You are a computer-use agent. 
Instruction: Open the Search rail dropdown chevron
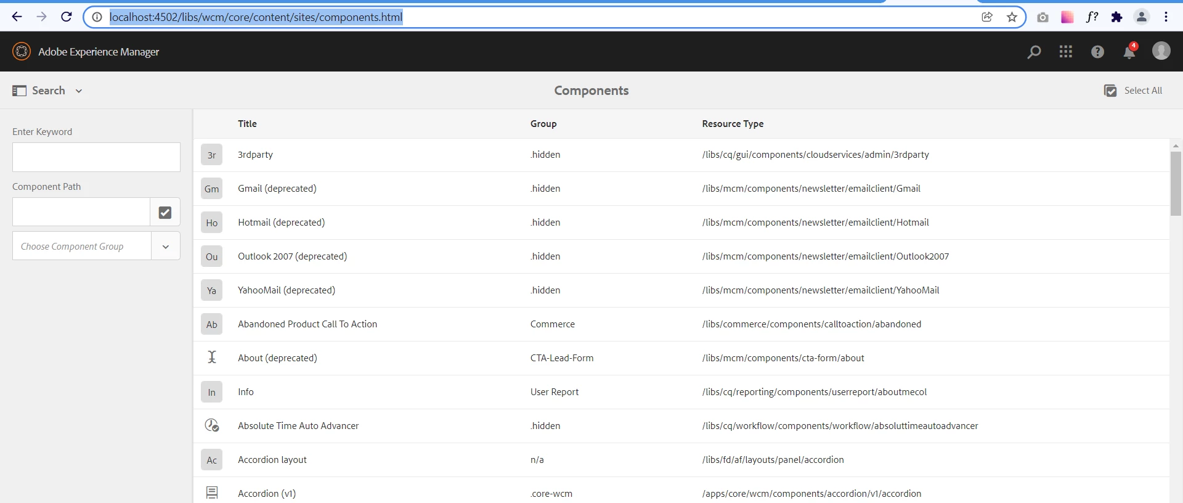[79, 91]
